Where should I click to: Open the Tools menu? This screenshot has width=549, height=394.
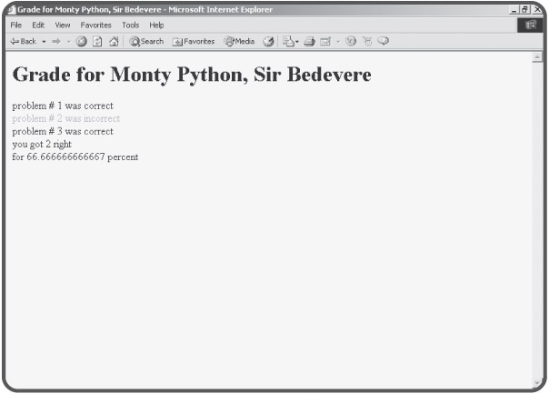pyautogui.click(x=130, y=25)
